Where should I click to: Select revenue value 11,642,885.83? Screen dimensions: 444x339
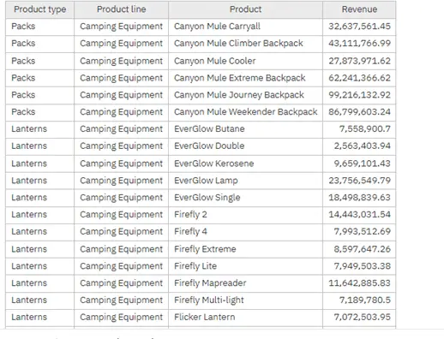(359, 283)
